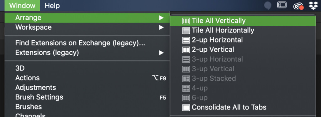Screen dimensions: 321x117
Task: Expand the Arrange submenu arrow
Action: click(x=161, y=18)
